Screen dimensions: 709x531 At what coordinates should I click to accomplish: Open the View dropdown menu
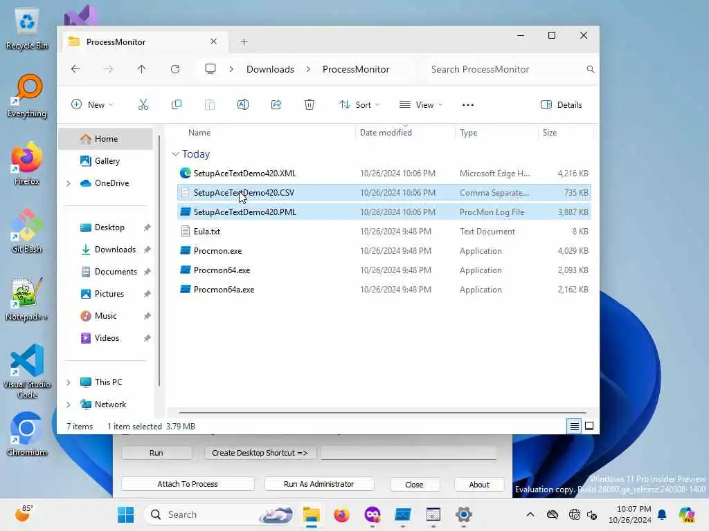(420, 105)
